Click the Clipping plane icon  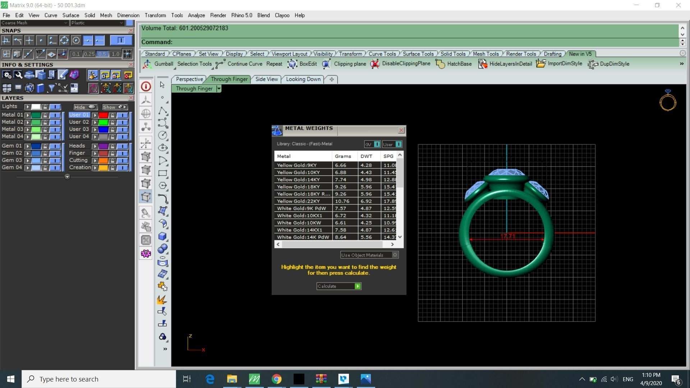point(326,64)
